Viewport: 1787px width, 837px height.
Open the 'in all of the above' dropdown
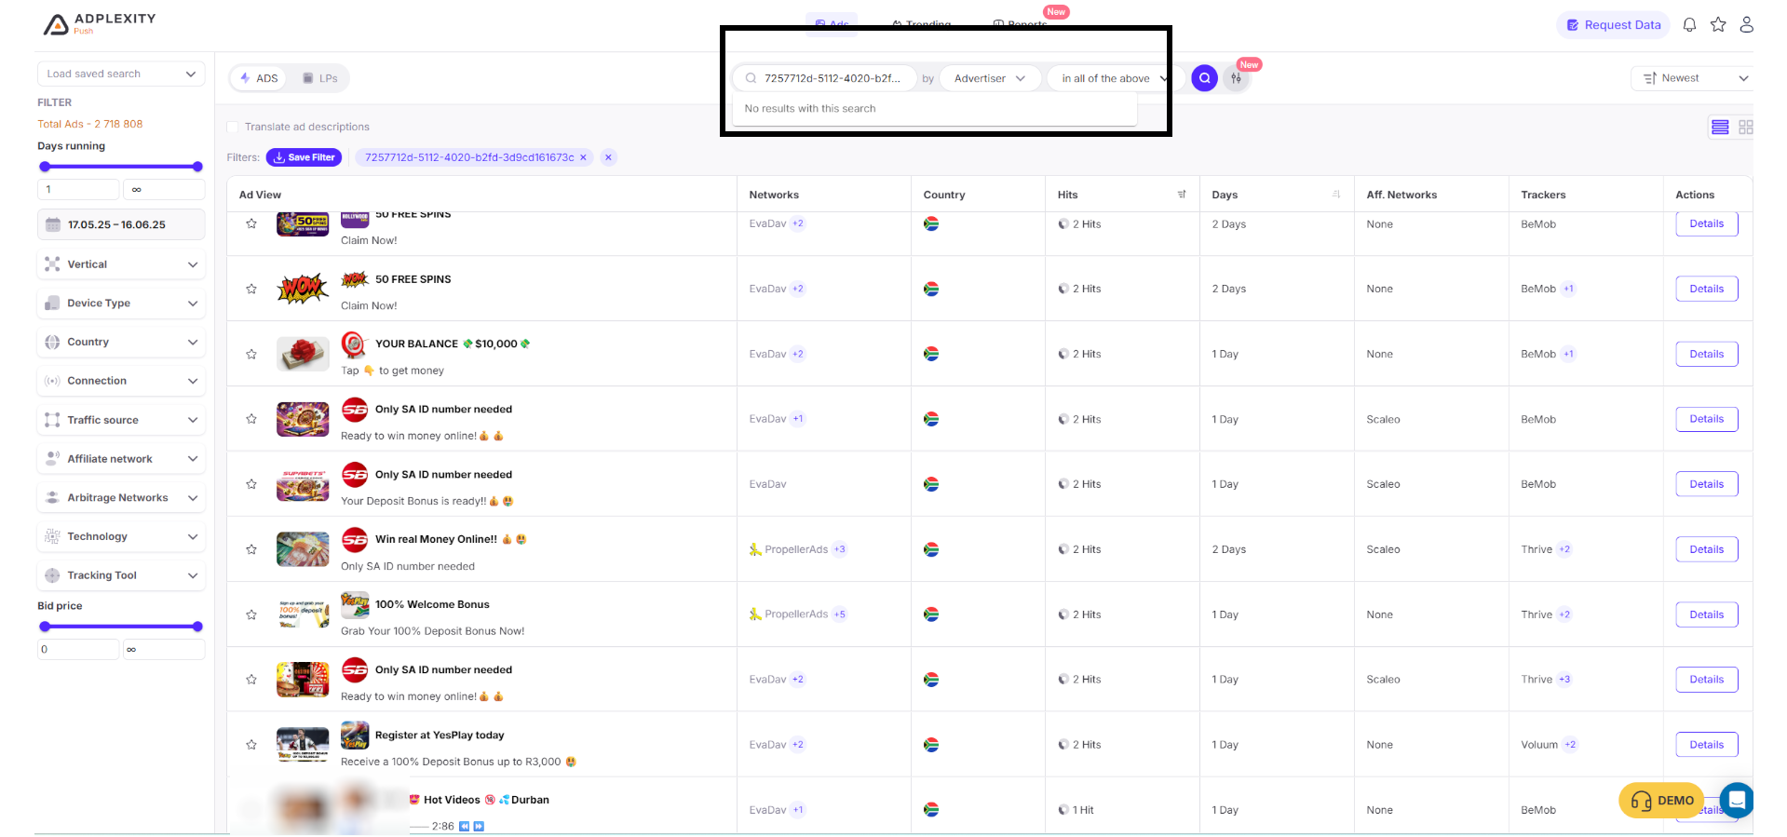tap(1114, 78)
